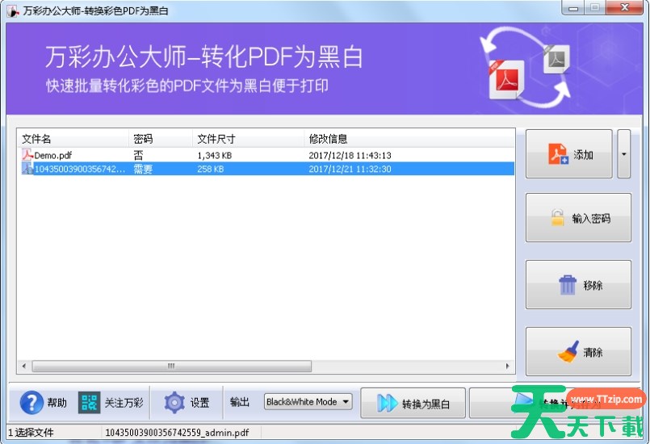Screen dimensions: 650x444
Task: Click the fast-forward icon on 转换为黑白
Action: (x=387, y=404)
